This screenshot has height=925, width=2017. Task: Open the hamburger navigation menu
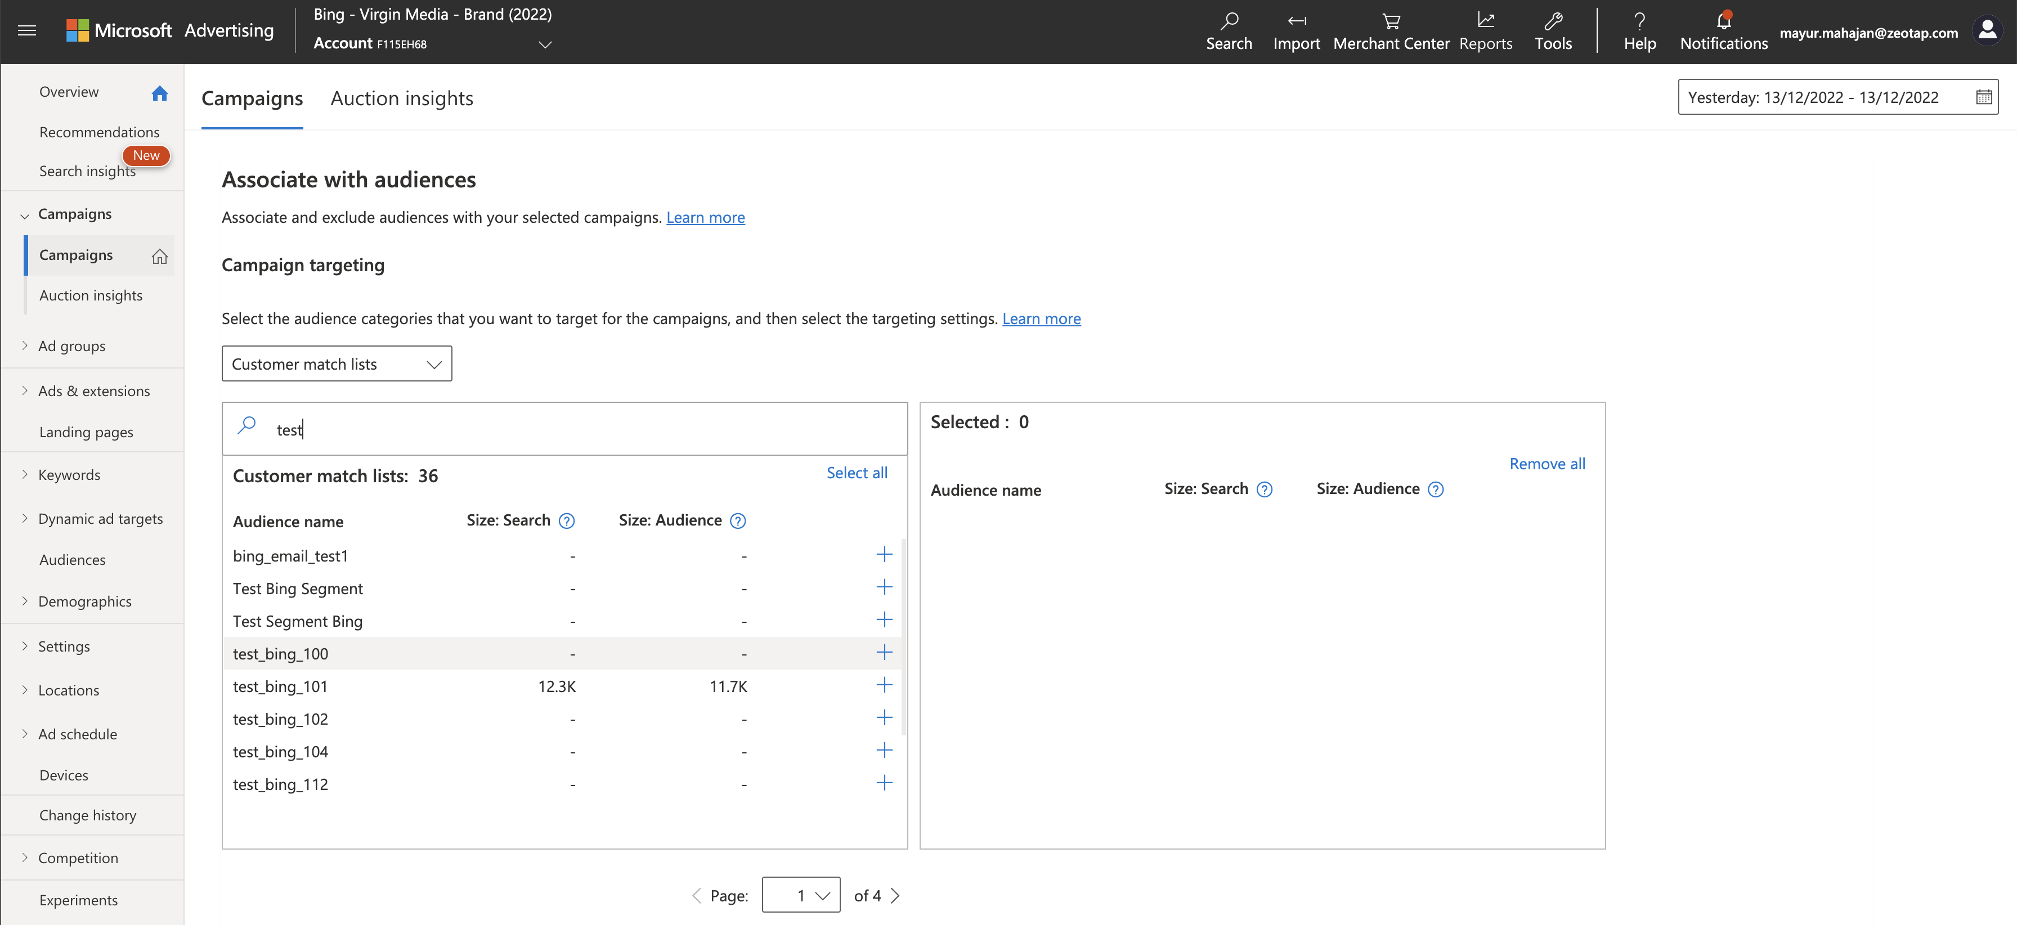pyautogui.click(x=26, y=30)
